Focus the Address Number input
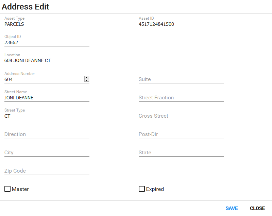 (x=43, y=79)
